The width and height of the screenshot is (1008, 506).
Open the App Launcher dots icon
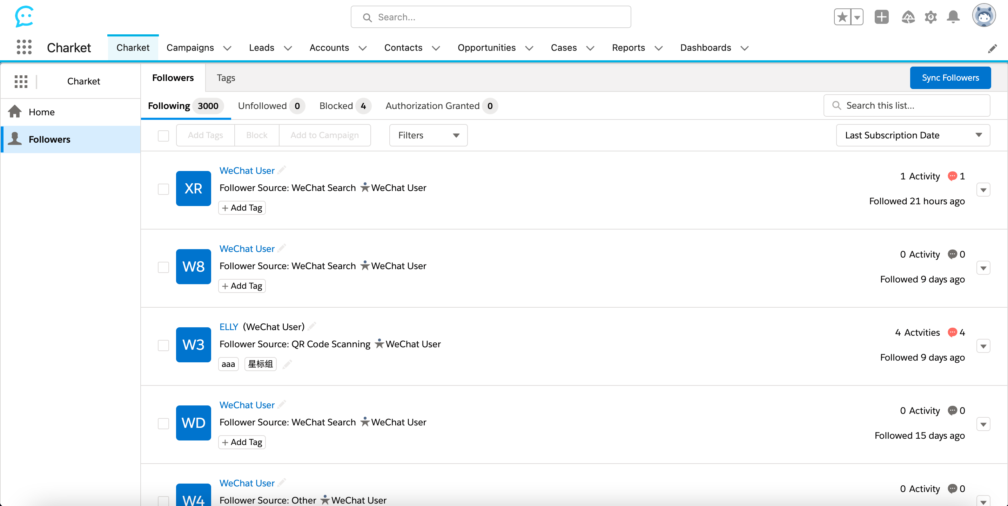(24, 47)
